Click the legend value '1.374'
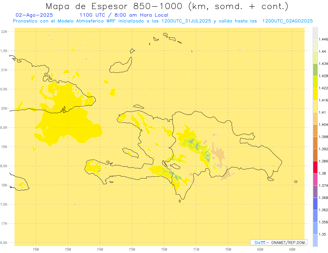 323,186
